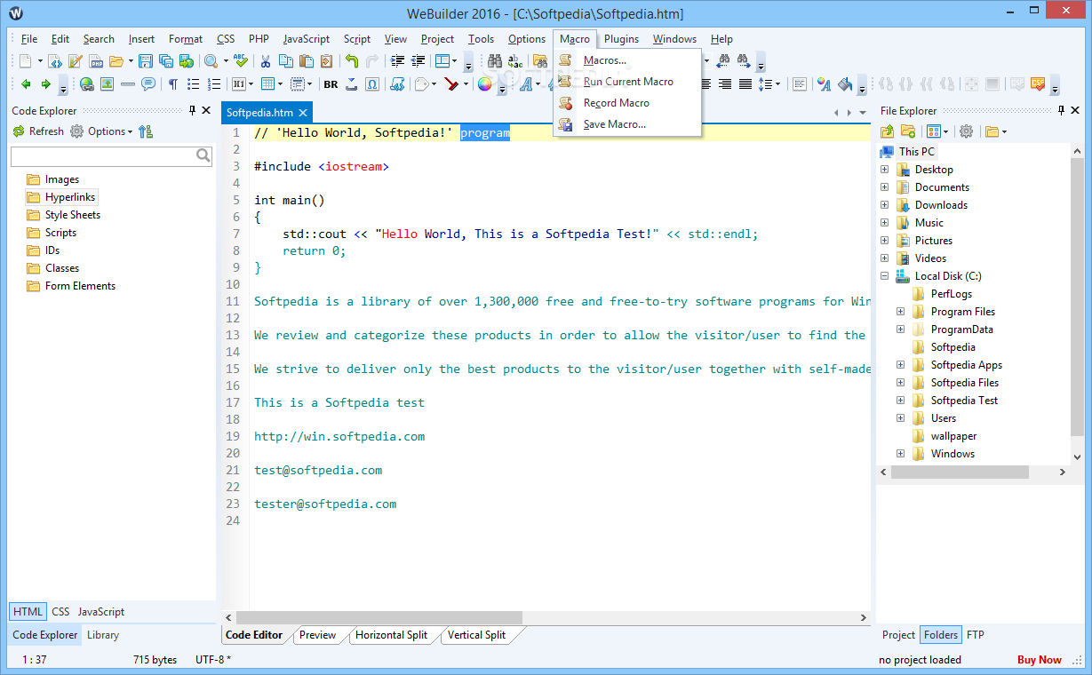Click the sort icon in Code Explorer
The width and height of the screenshot is (1092, 675).
point(147,131)
